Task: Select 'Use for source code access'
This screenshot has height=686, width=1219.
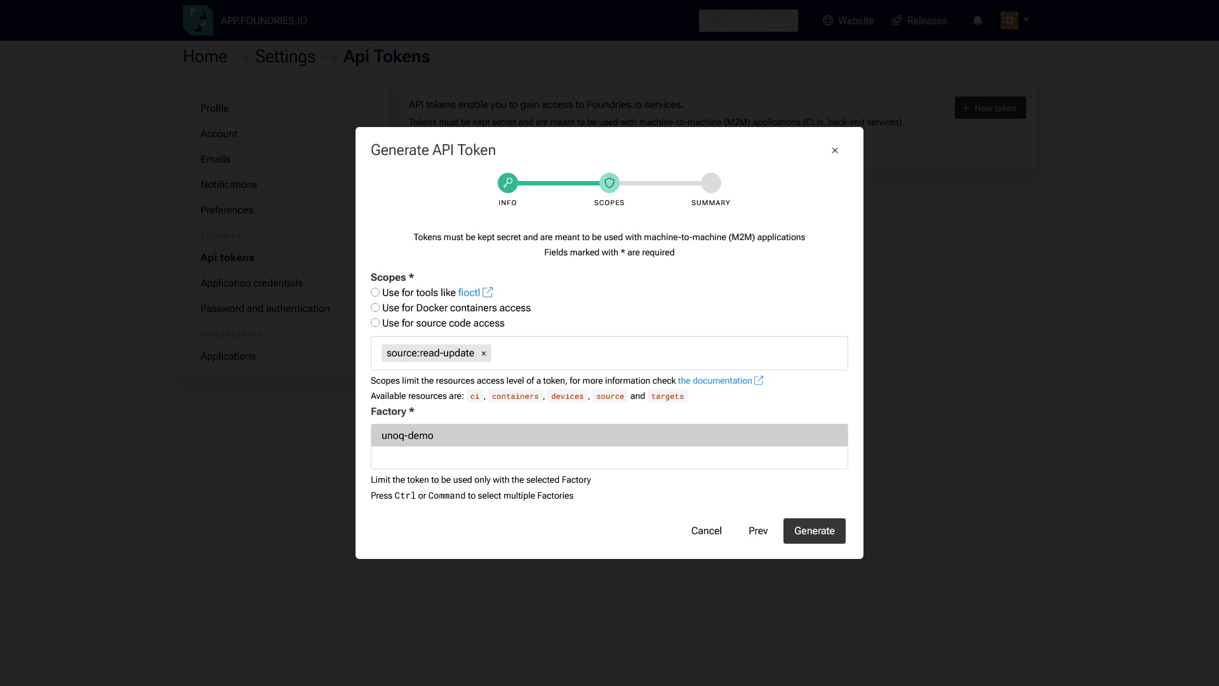Action: point(375,323)
